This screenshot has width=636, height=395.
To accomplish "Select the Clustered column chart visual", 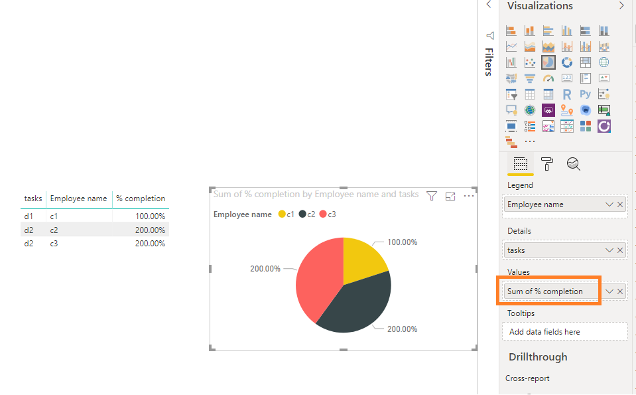I will coord(566,31).
